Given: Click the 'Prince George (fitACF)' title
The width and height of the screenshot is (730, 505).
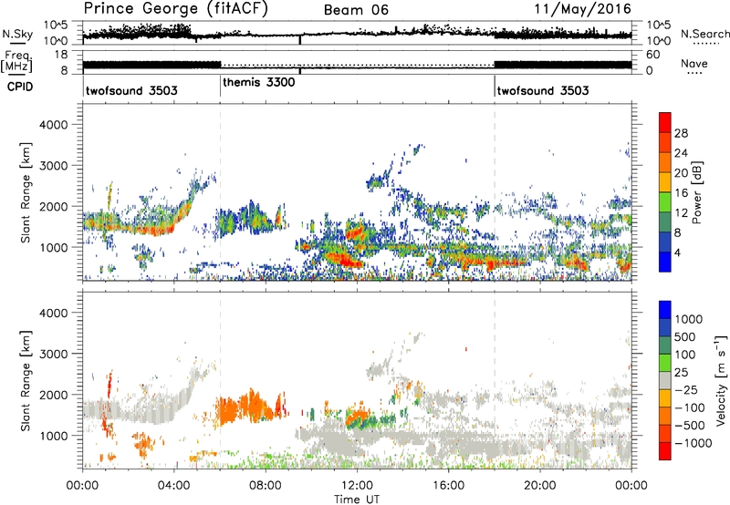Looking at the screenshot, I should [176, 9].
